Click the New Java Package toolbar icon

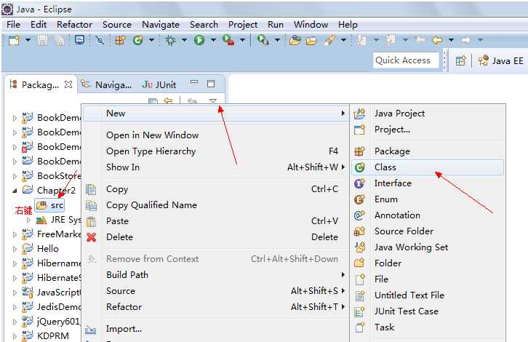(x=120, y=41)
